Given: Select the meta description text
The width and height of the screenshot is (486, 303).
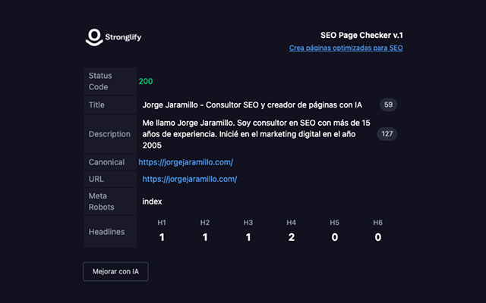Looking at the screenshot, I should tap(256, 134).
